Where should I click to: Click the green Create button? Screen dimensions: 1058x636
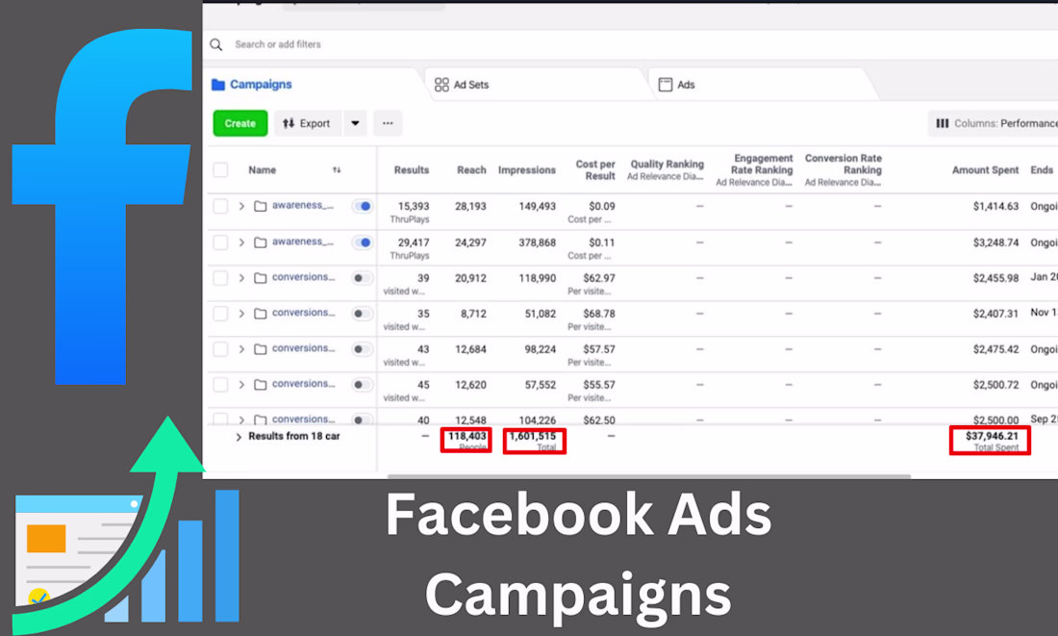click(x=240, y=123)
